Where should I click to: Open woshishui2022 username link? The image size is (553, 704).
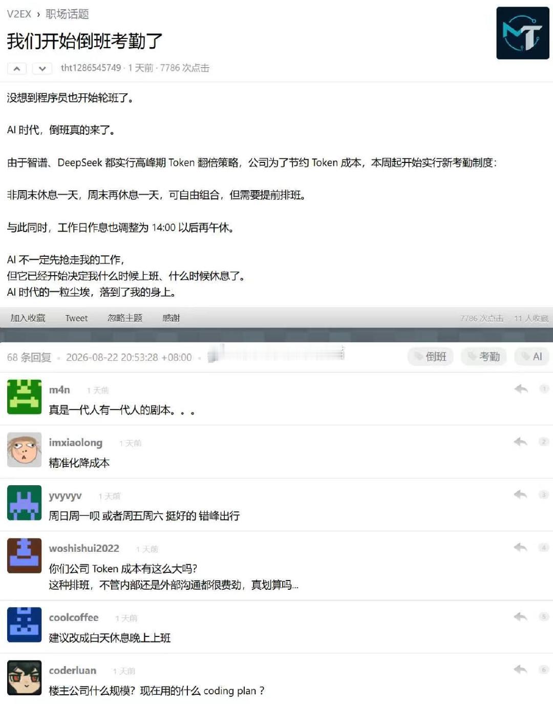point(84,548)
